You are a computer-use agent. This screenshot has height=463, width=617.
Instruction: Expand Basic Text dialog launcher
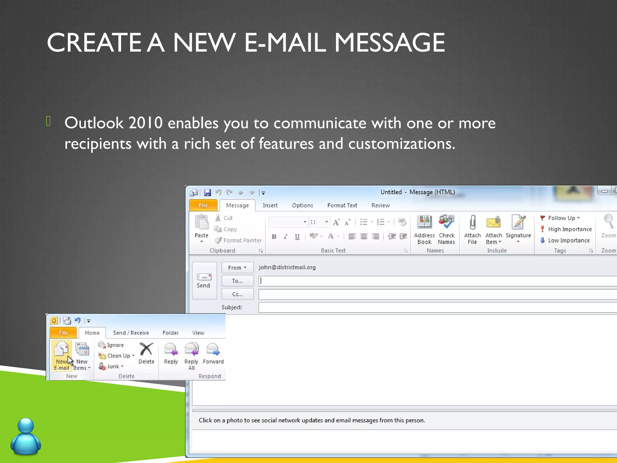(406, 251)
